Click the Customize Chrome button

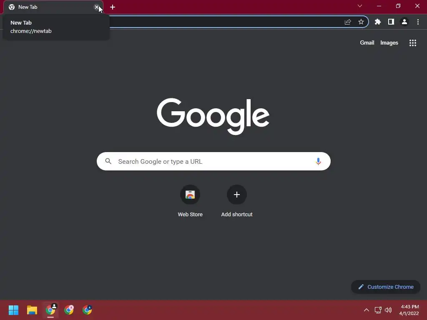point(386,287)
